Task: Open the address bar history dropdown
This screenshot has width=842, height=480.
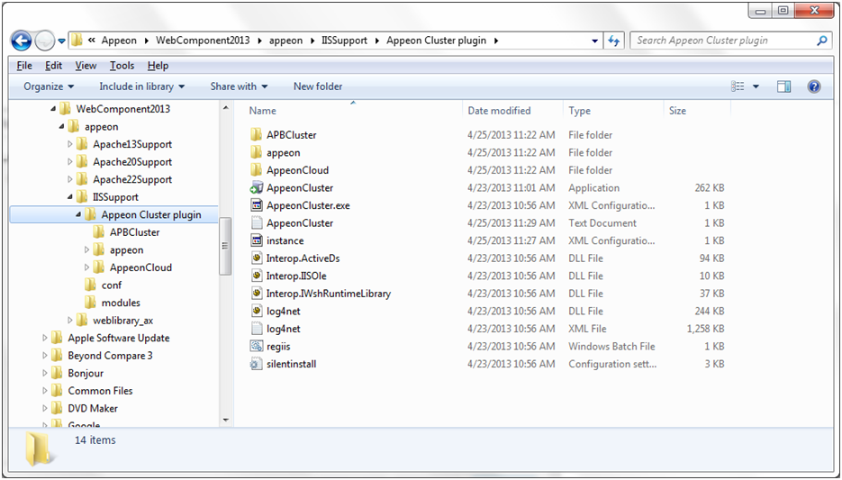Action: coord(594,41)
